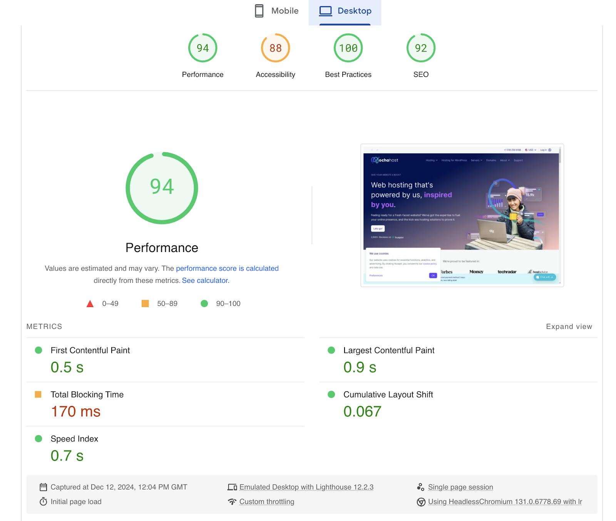Image resolution: width=616 pixels, height=521 pixels.
Task: Click the throttling gauge icon
Action: tap(232, 502)
